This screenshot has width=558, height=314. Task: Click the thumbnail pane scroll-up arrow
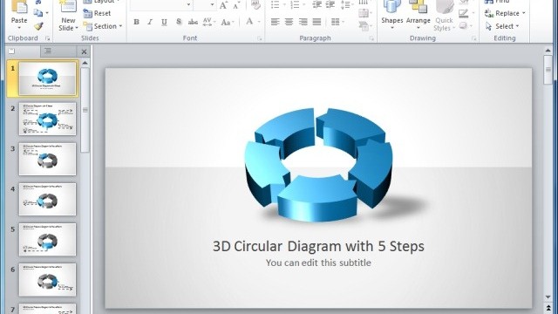pos(85,63)
